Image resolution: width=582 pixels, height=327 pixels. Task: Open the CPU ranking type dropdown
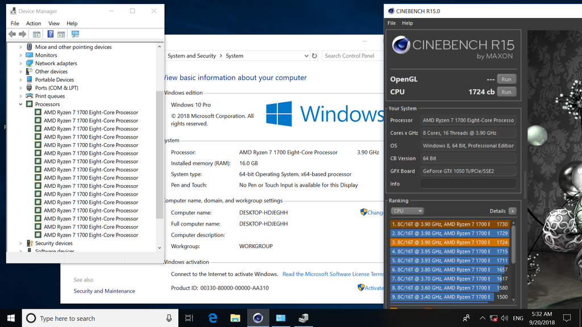click(407, 211)
